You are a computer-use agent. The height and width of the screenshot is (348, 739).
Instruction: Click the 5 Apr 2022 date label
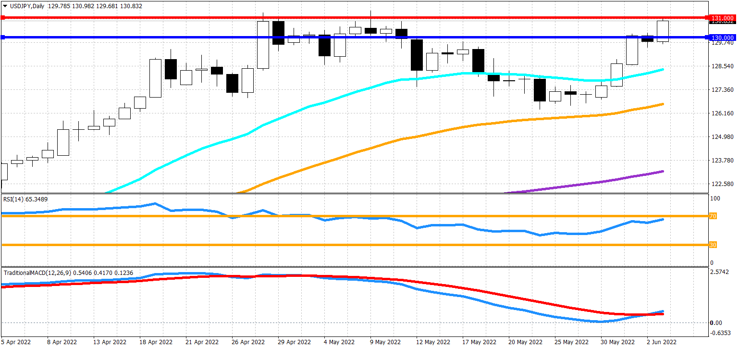tap(17, 342)
